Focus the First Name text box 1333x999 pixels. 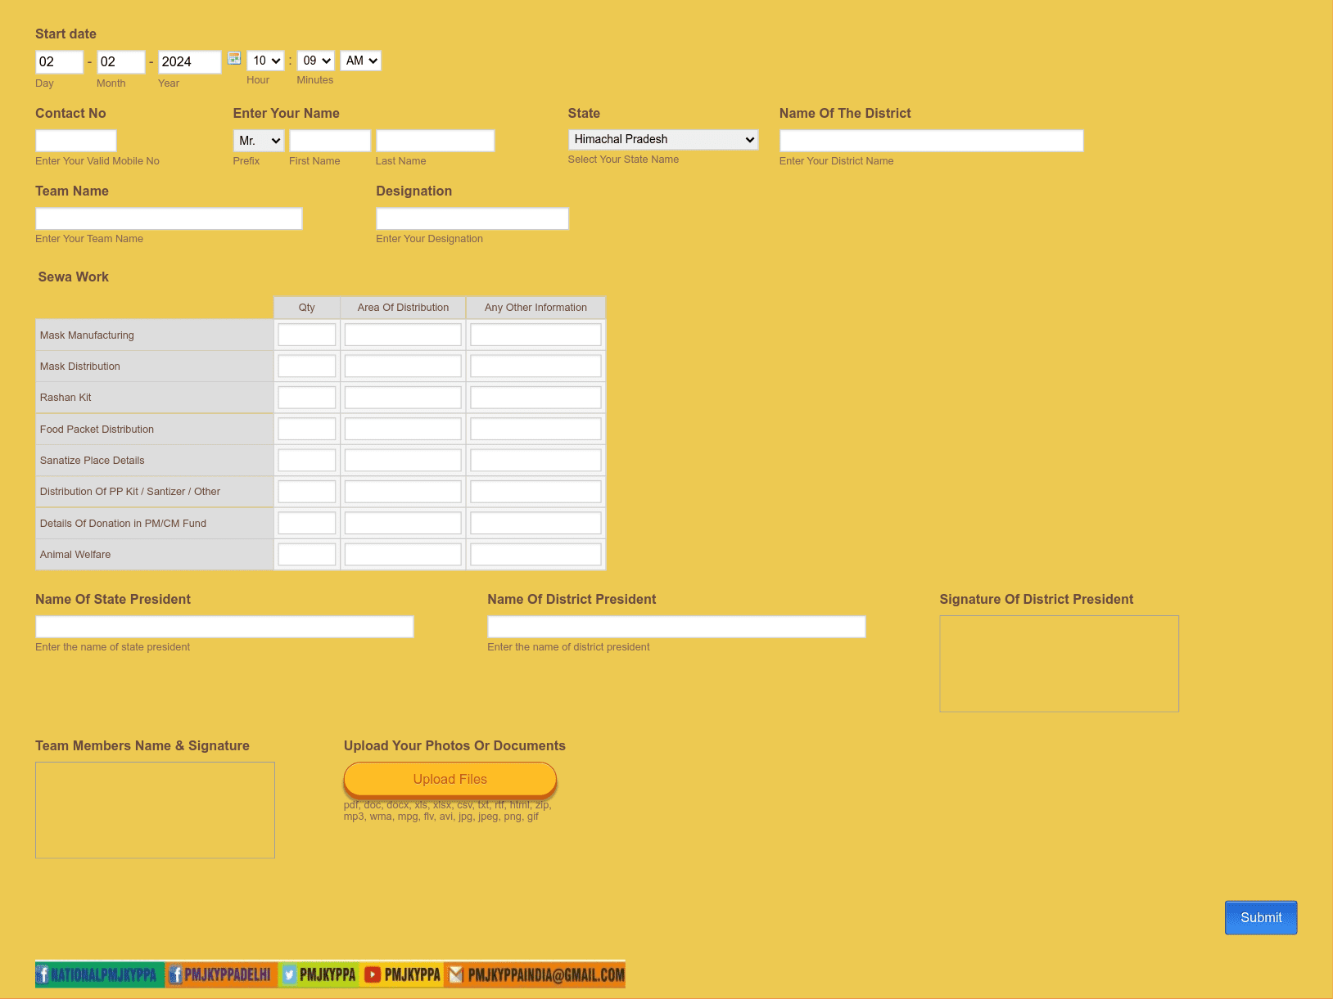click(330, 141)
